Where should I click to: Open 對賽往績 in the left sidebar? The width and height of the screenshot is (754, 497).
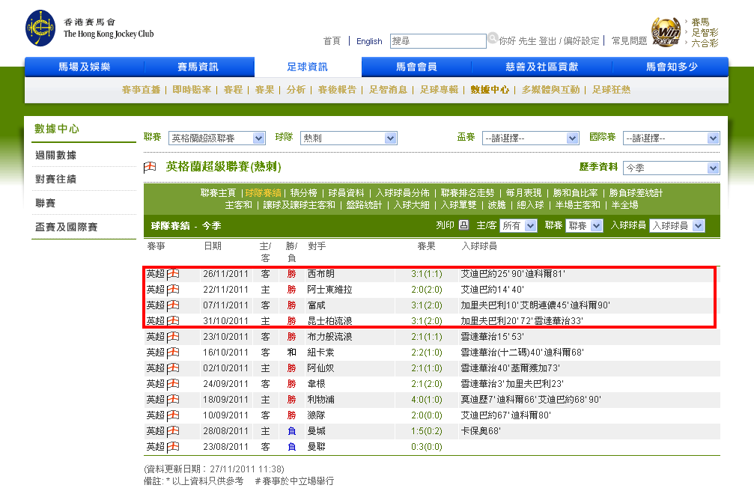tap(55, 180)
